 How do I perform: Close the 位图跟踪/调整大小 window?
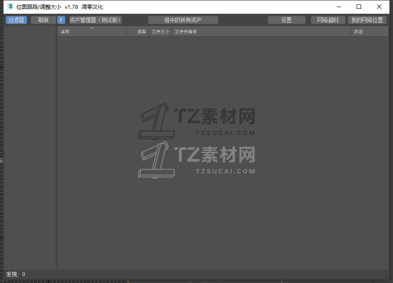tap(379, 7)
